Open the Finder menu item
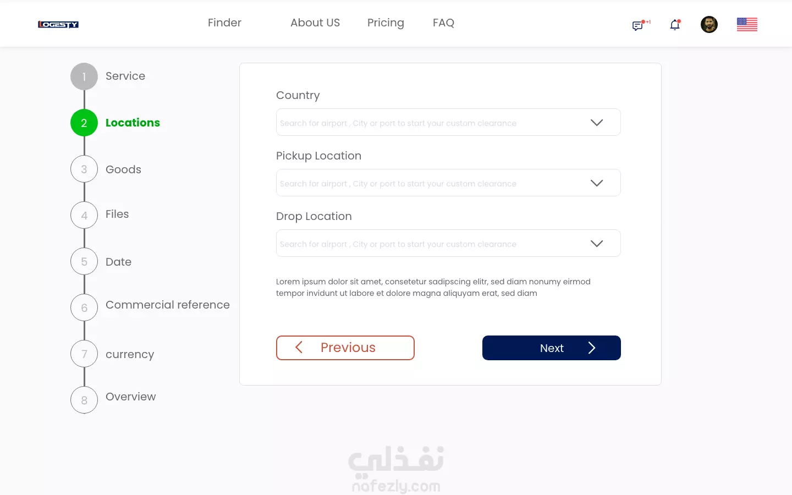 224,23
